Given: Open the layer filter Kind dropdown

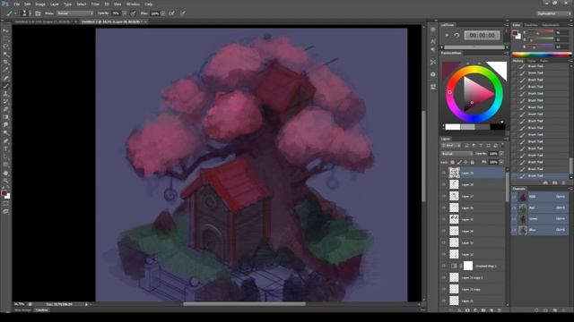Looking at the screenshot, I should tap(451, 146).
